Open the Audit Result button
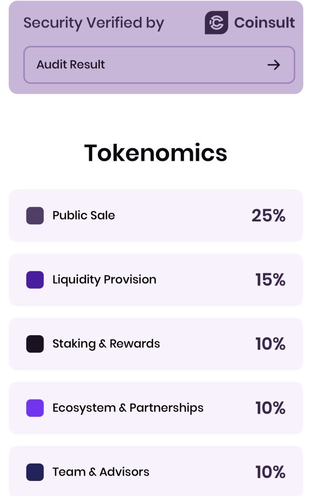This screenshot has width=312, height=496. [x=159, y=65]
